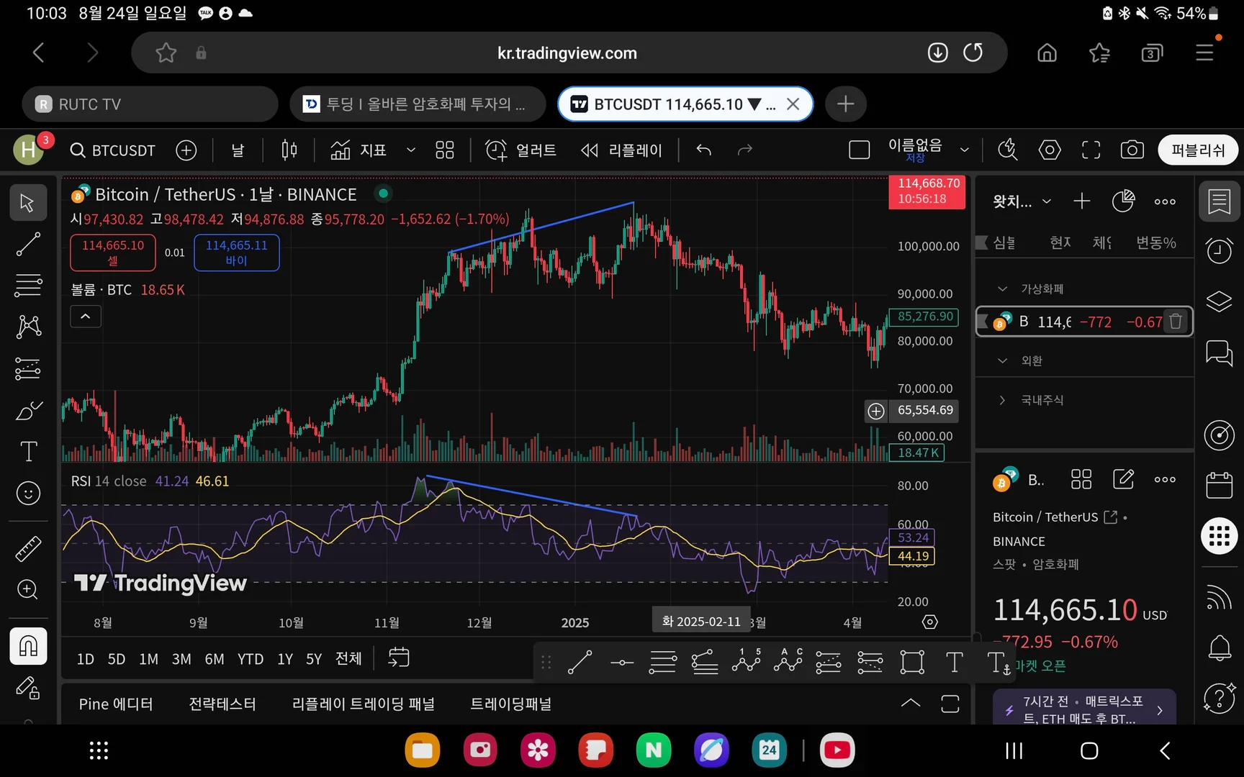Take a chart snapshot with camera

coord(1132,150)
